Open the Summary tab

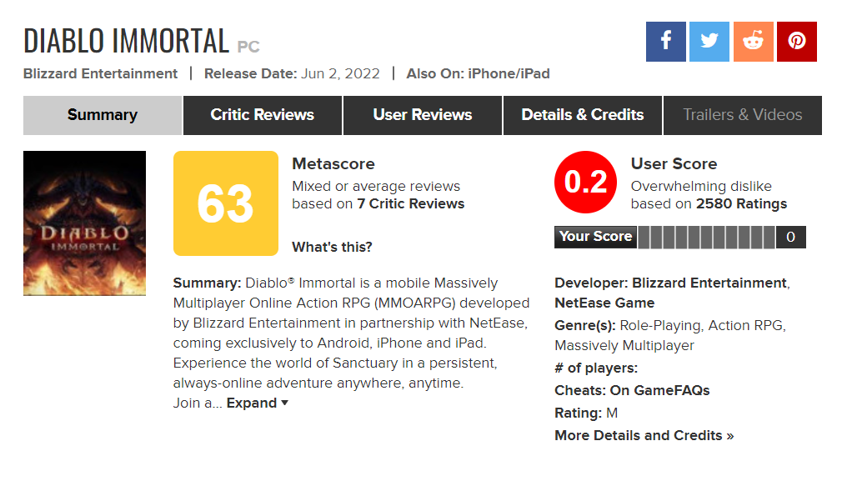102,115
